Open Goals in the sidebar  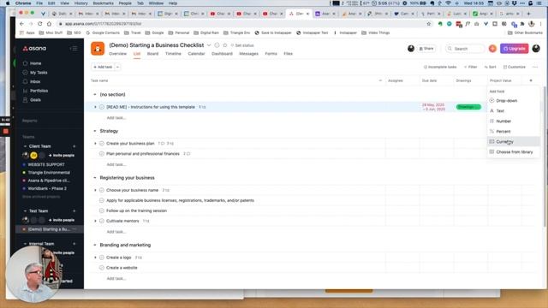[x=35, y=99]
